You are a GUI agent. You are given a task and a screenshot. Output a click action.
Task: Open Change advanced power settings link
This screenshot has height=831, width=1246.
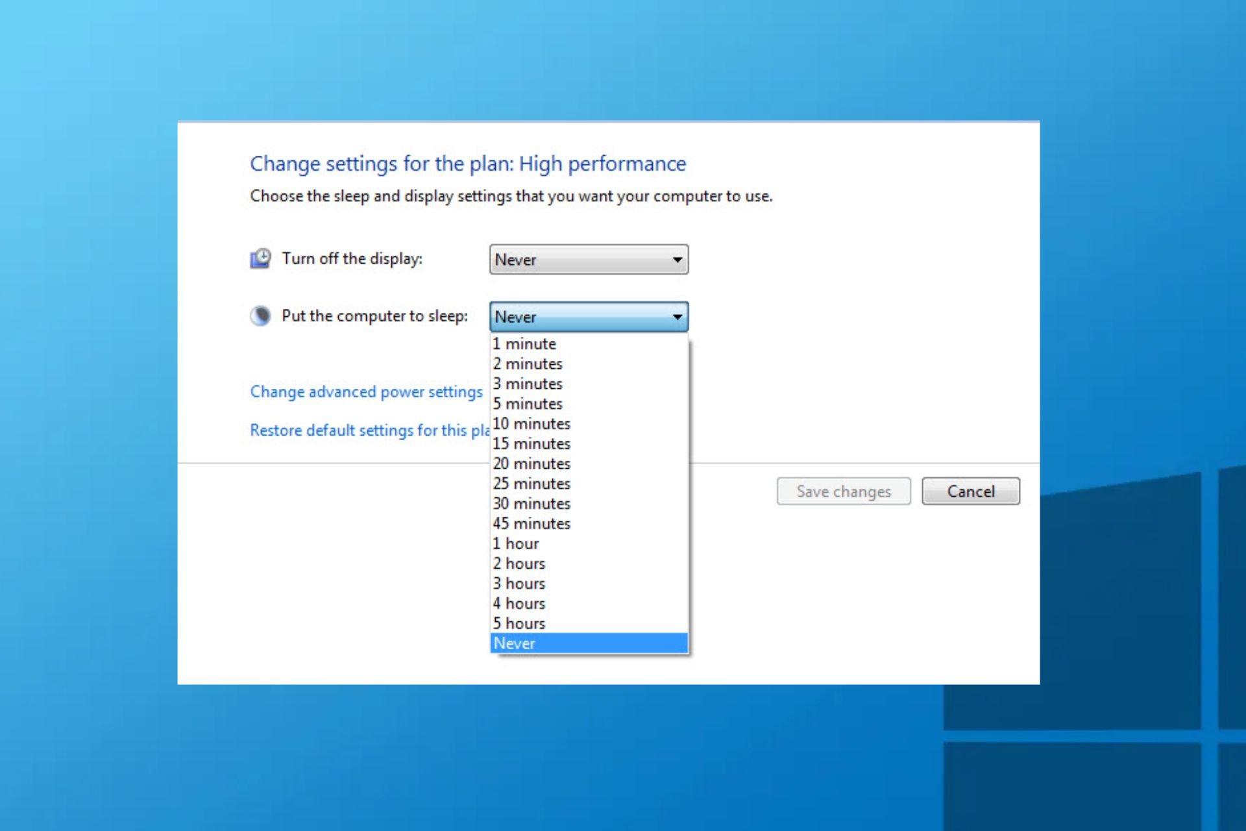click(x=367, y=392)
